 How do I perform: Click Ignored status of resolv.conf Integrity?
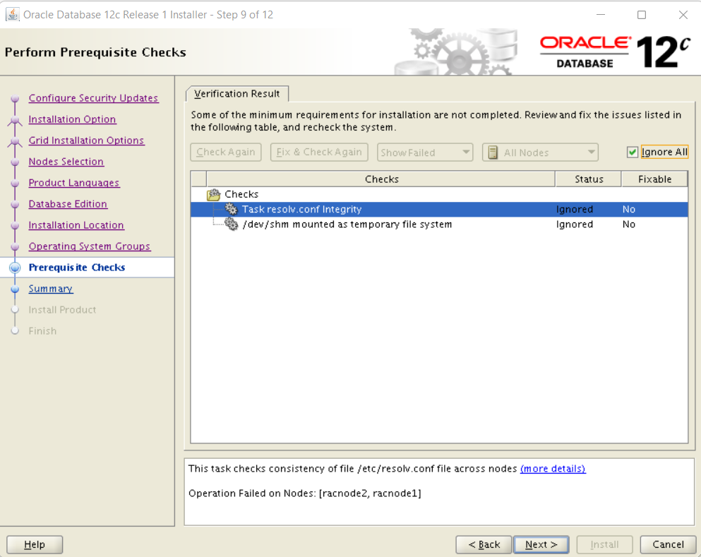[575, 209]
